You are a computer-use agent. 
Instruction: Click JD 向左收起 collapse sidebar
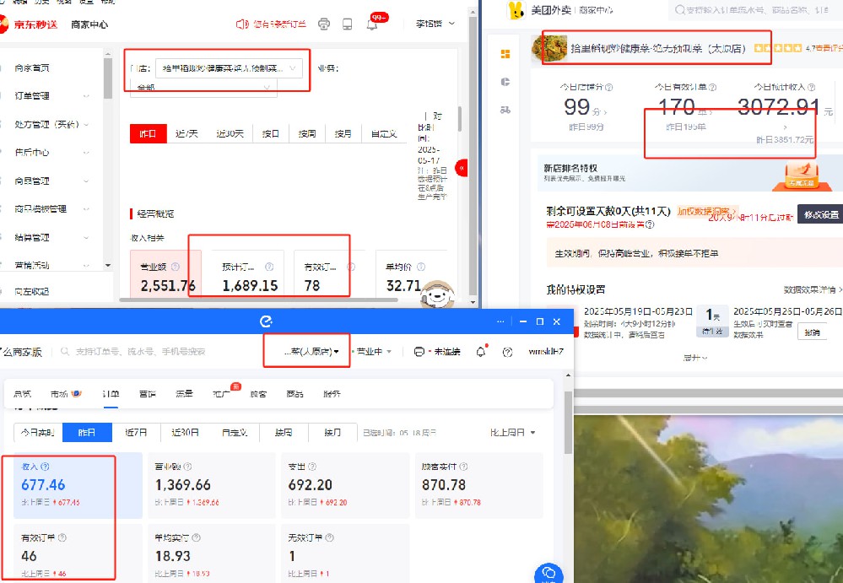pos(32,291)
